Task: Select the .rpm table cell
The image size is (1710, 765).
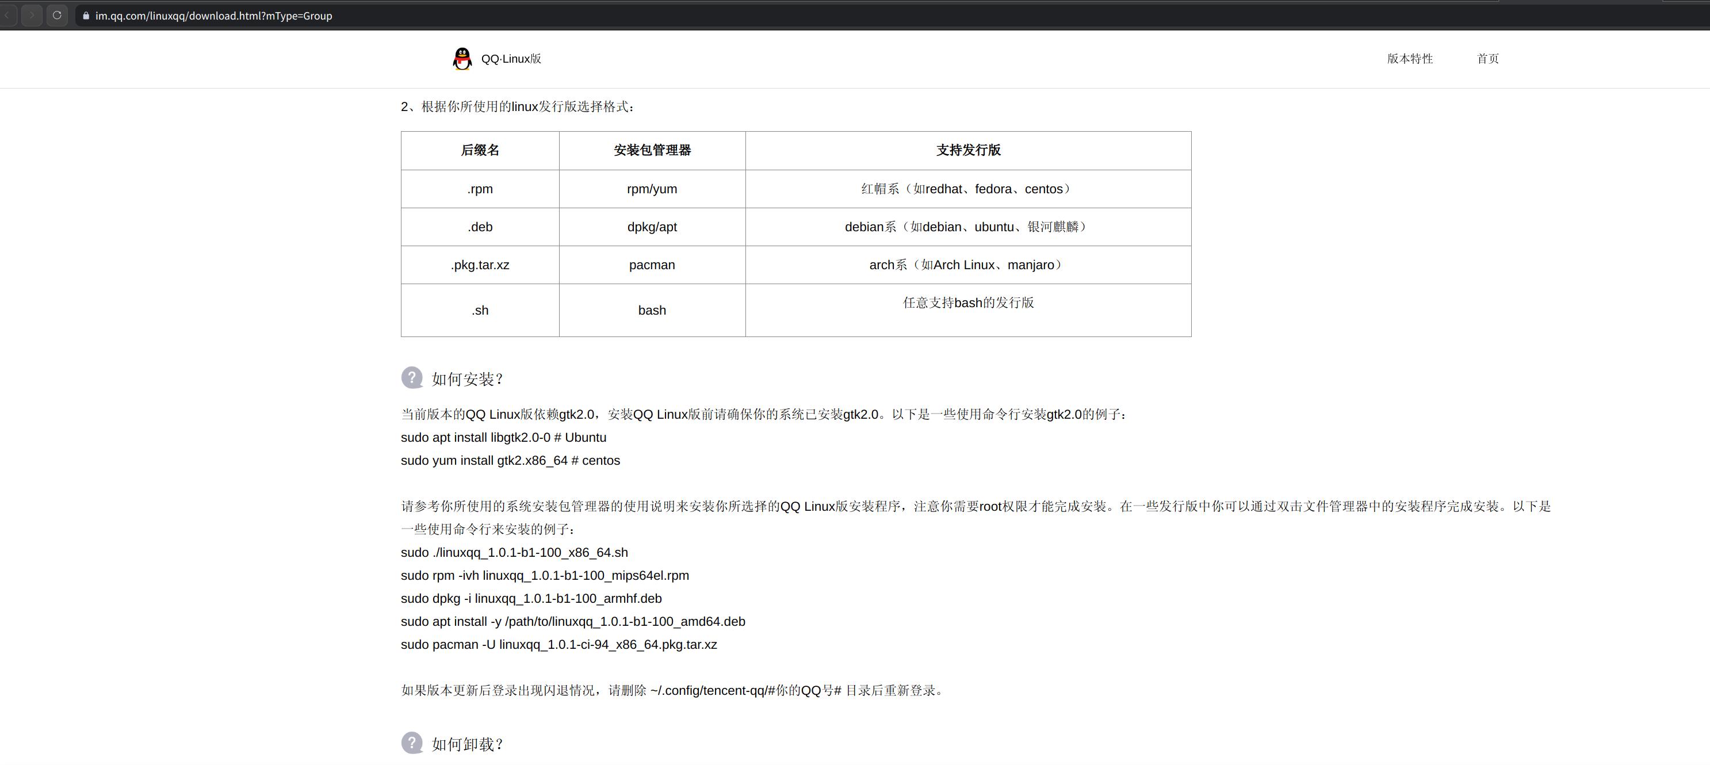Action: point(479,189)
